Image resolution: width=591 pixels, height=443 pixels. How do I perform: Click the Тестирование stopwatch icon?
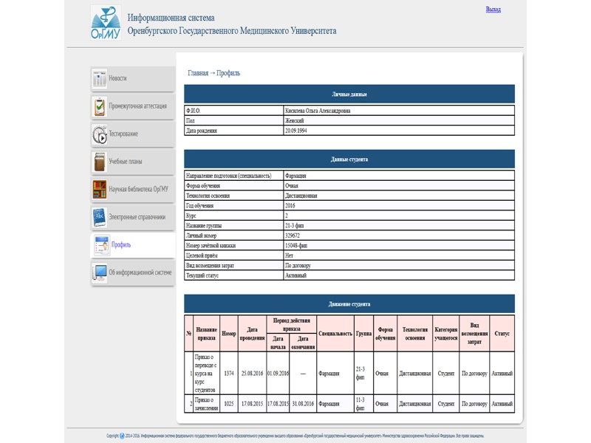coord(100,134)
